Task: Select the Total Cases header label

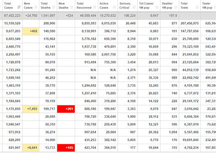Action: [8, 5]
